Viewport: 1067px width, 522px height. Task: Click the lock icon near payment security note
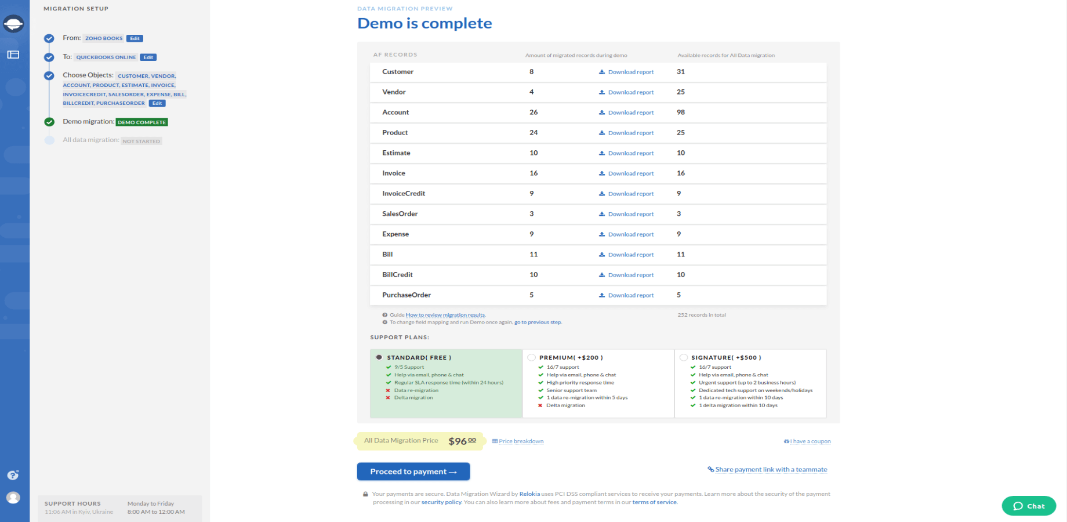pos(365,494)
